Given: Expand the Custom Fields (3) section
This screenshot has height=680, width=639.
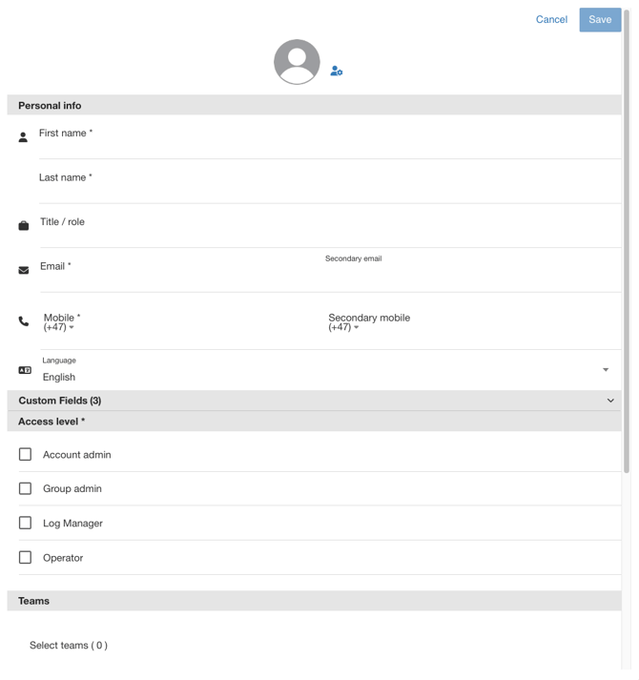Looking at the screenshot, I should (610, 401).
